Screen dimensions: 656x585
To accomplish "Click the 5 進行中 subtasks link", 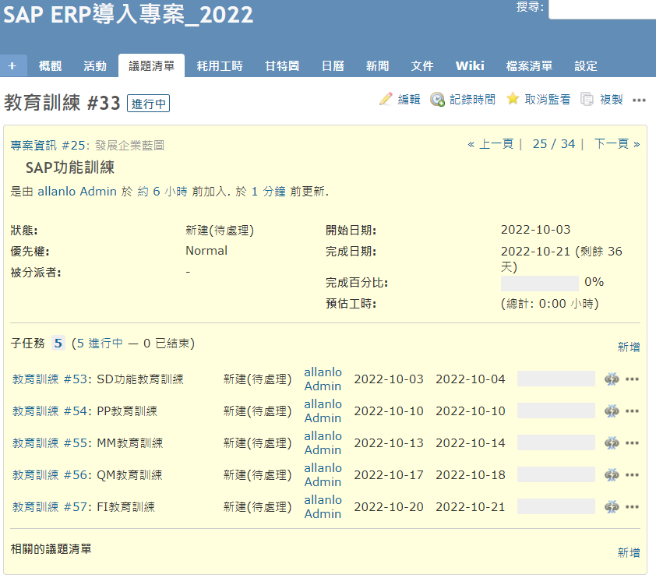I will [x=100, y=344].
